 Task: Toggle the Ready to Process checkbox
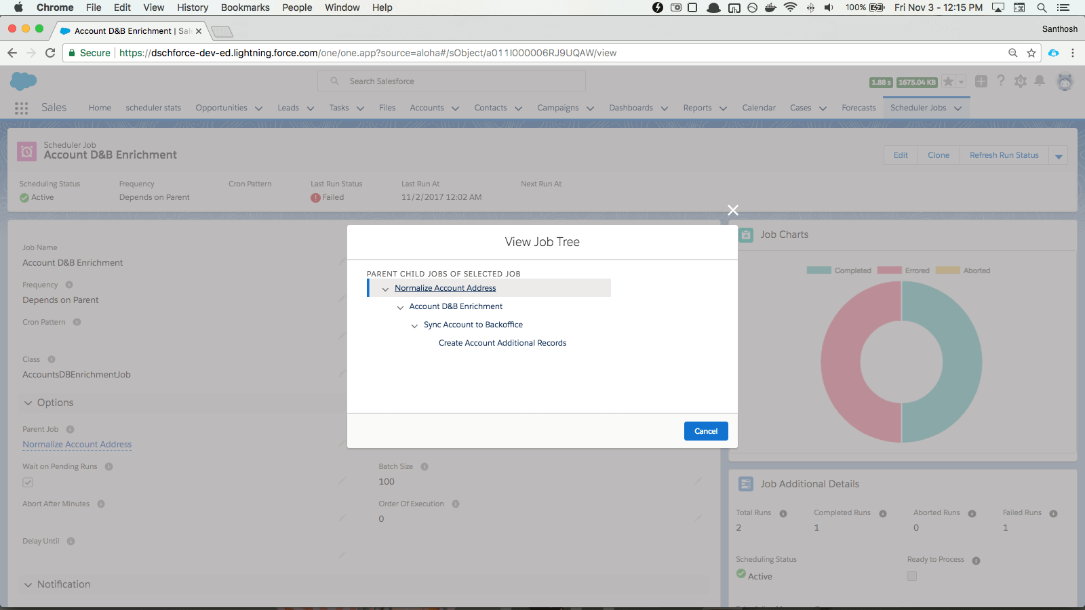point(912,576)
